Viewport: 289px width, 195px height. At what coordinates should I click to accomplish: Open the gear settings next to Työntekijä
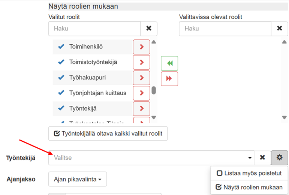click(279, 158)
